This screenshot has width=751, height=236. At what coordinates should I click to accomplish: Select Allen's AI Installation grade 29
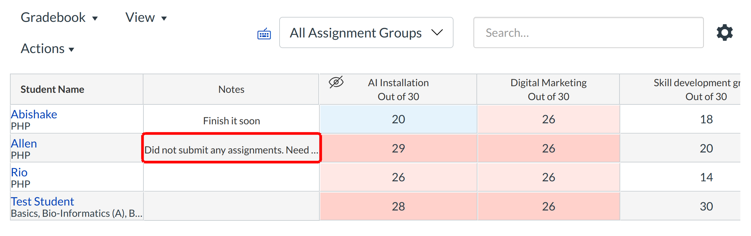point(398,148)
